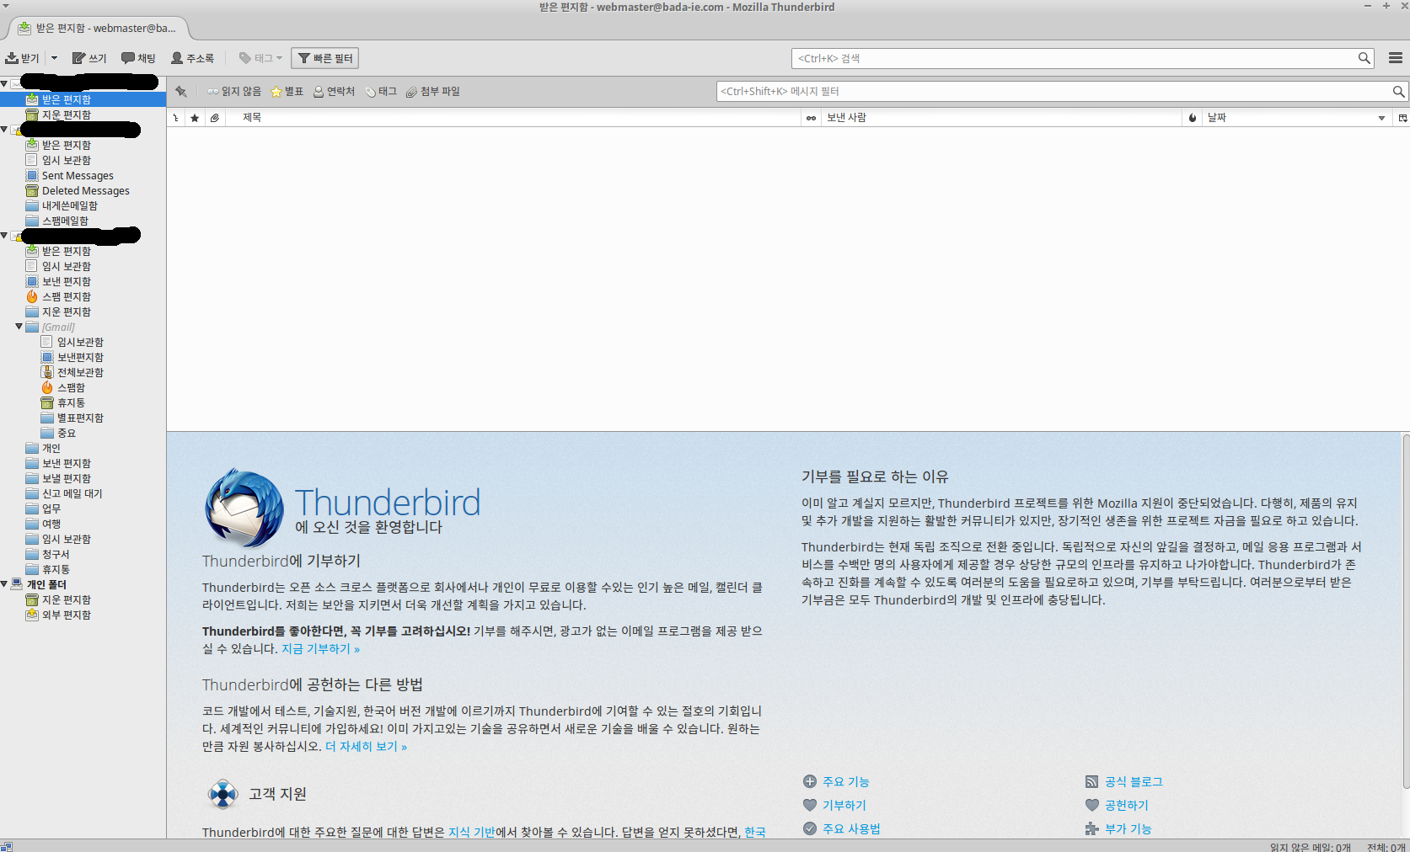Collapse the second account tree
1410x852 pixels.
pyautogui.click(x=5, y=130)
